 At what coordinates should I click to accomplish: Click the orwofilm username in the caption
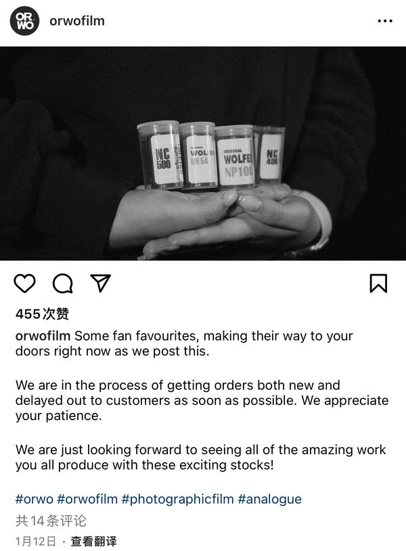tap(43, 336)
